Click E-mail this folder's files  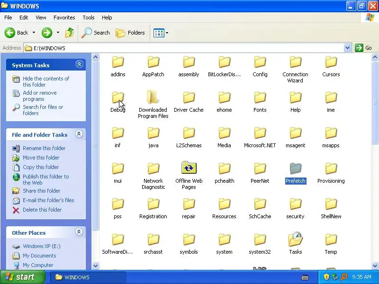pos(48,200)
